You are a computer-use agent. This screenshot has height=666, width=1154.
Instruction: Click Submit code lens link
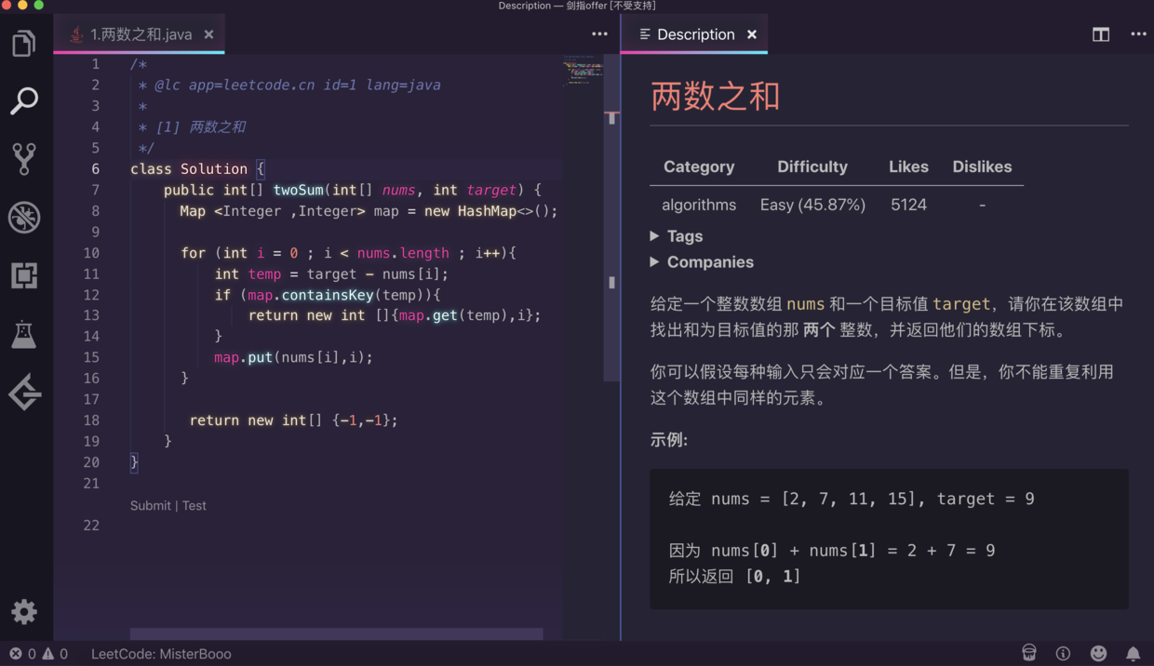[x=151, y=506]
